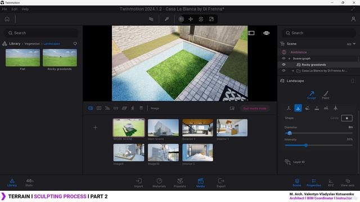Open the Help menu
This screenshot has width=360, height=202.
(25, 9)
